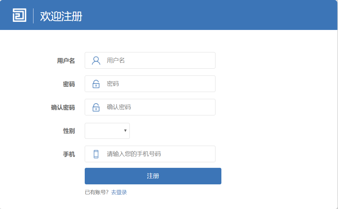Click the 欢迎注册 header title
The height and width of the screenshot is (209, 338).
[61, 16]
